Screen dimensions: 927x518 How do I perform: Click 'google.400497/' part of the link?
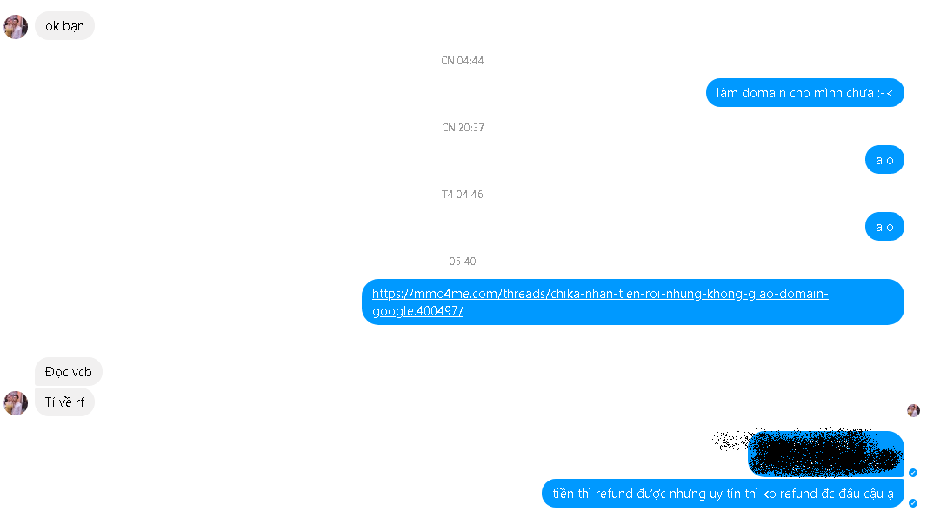pyautogui.click(x=417, y=310)
